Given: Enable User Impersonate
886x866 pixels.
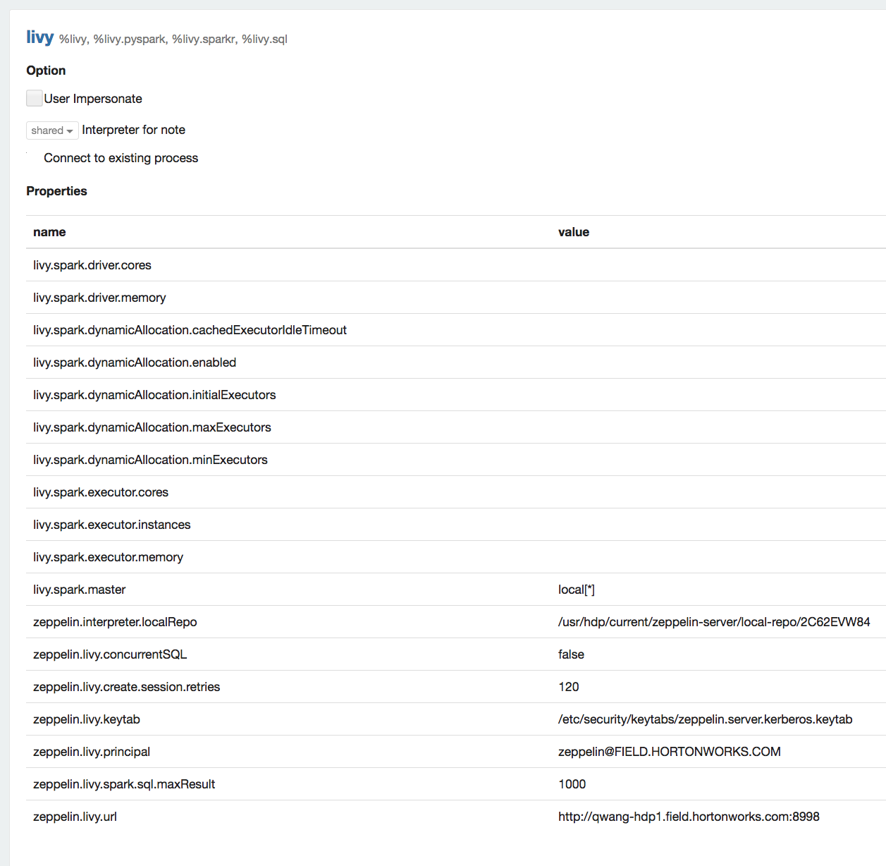Looking at the screenshot, I should [x=35, y=98].
